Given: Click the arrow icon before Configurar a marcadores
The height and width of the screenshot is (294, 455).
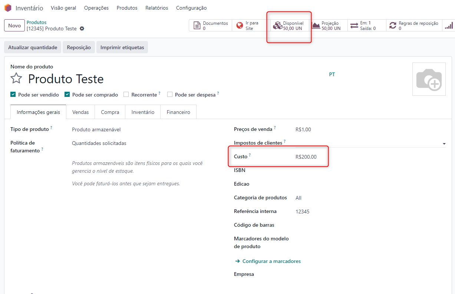Looking at the screenshot, I should 238,261.
